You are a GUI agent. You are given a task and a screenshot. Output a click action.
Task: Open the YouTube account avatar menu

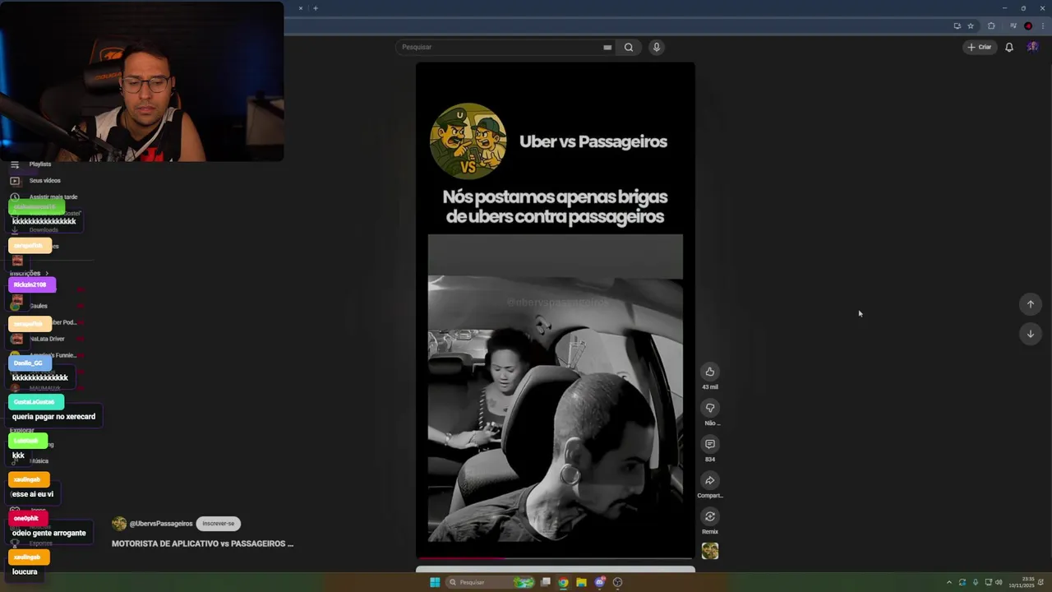click(x=1032, y=47)
